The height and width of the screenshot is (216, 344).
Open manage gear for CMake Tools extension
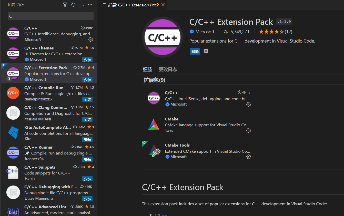248,157
